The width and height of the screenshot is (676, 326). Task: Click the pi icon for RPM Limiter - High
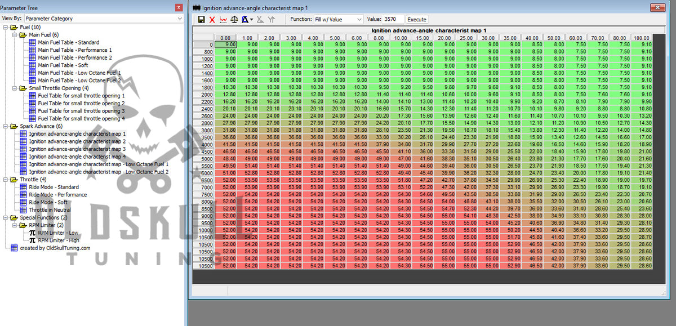coord(33,240)
